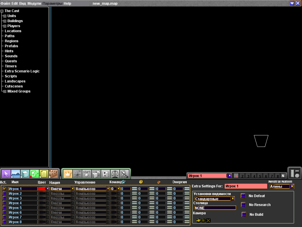The image size is (302, 227).
Task: Expand the Units tree node
Action: pos(5,16)
